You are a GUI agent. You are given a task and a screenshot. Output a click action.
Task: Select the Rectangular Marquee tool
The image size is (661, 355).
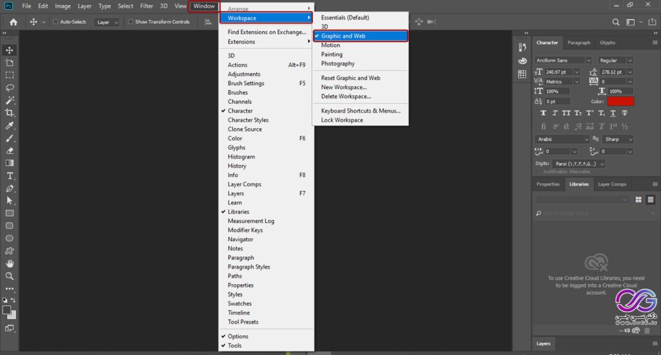[9, 75]
